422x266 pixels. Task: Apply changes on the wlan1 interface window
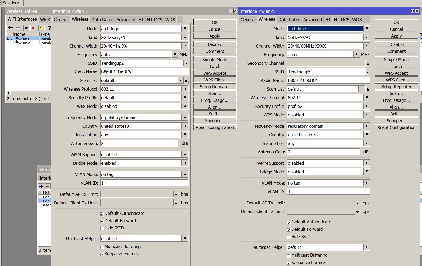point(214,36)
